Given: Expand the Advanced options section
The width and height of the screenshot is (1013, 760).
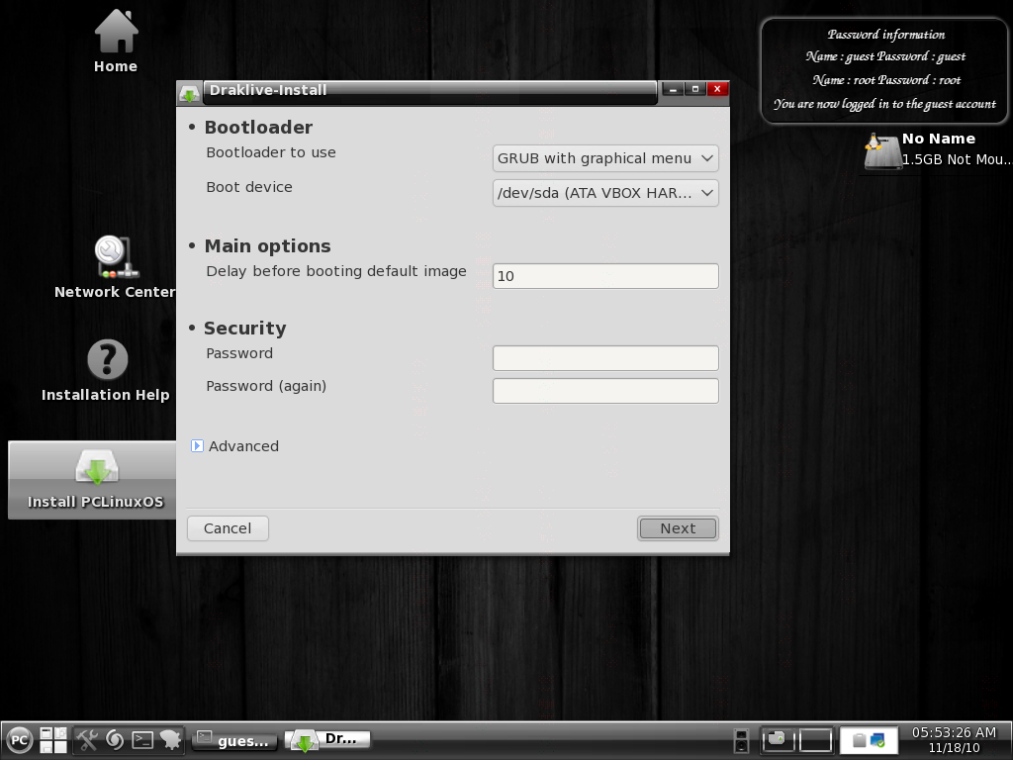Looking at the screenshot, I should pos(197,446).
